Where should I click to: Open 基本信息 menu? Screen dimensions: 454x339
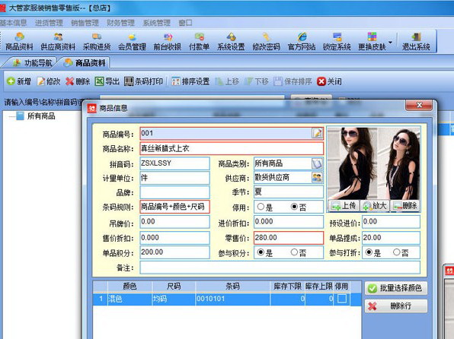click(x=13, y=23)
